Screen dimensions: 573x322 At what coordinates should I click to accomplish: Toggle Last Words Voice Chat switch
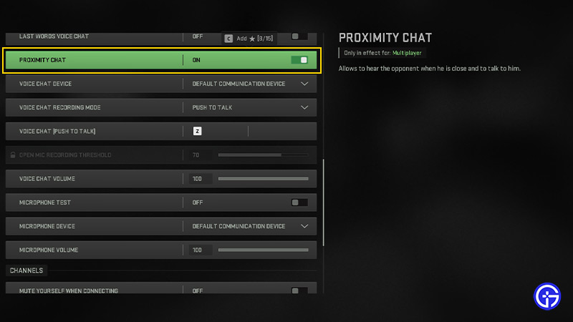tap(299, 36)
